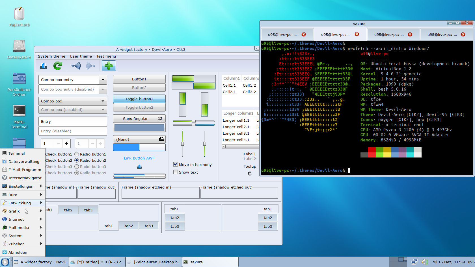Image resolution: width=475 pixels, height=267 pixels.
Task: Expand the System submenu in start menu
Action: click(23, 236)
